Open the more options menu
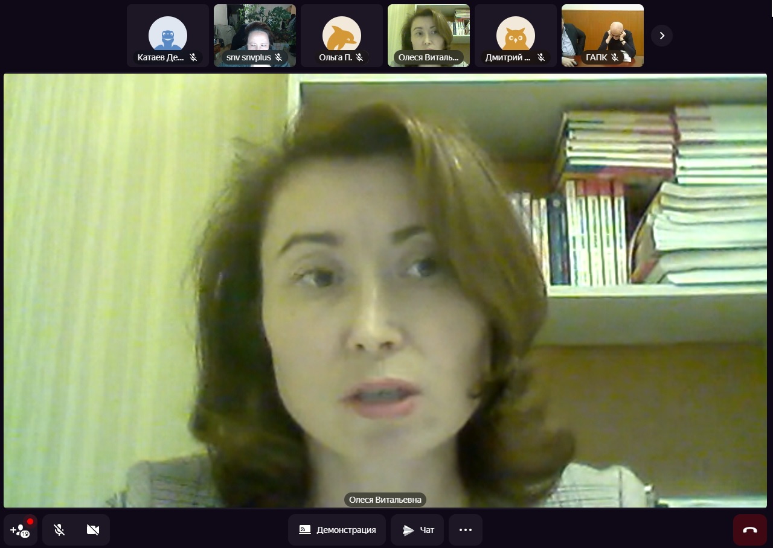Screen dimensions: 773x548 coord(466,530)
